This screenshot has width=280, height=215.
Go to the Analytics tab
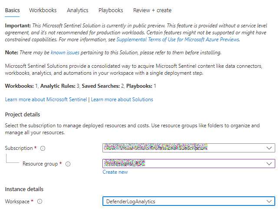pos(77,10)
